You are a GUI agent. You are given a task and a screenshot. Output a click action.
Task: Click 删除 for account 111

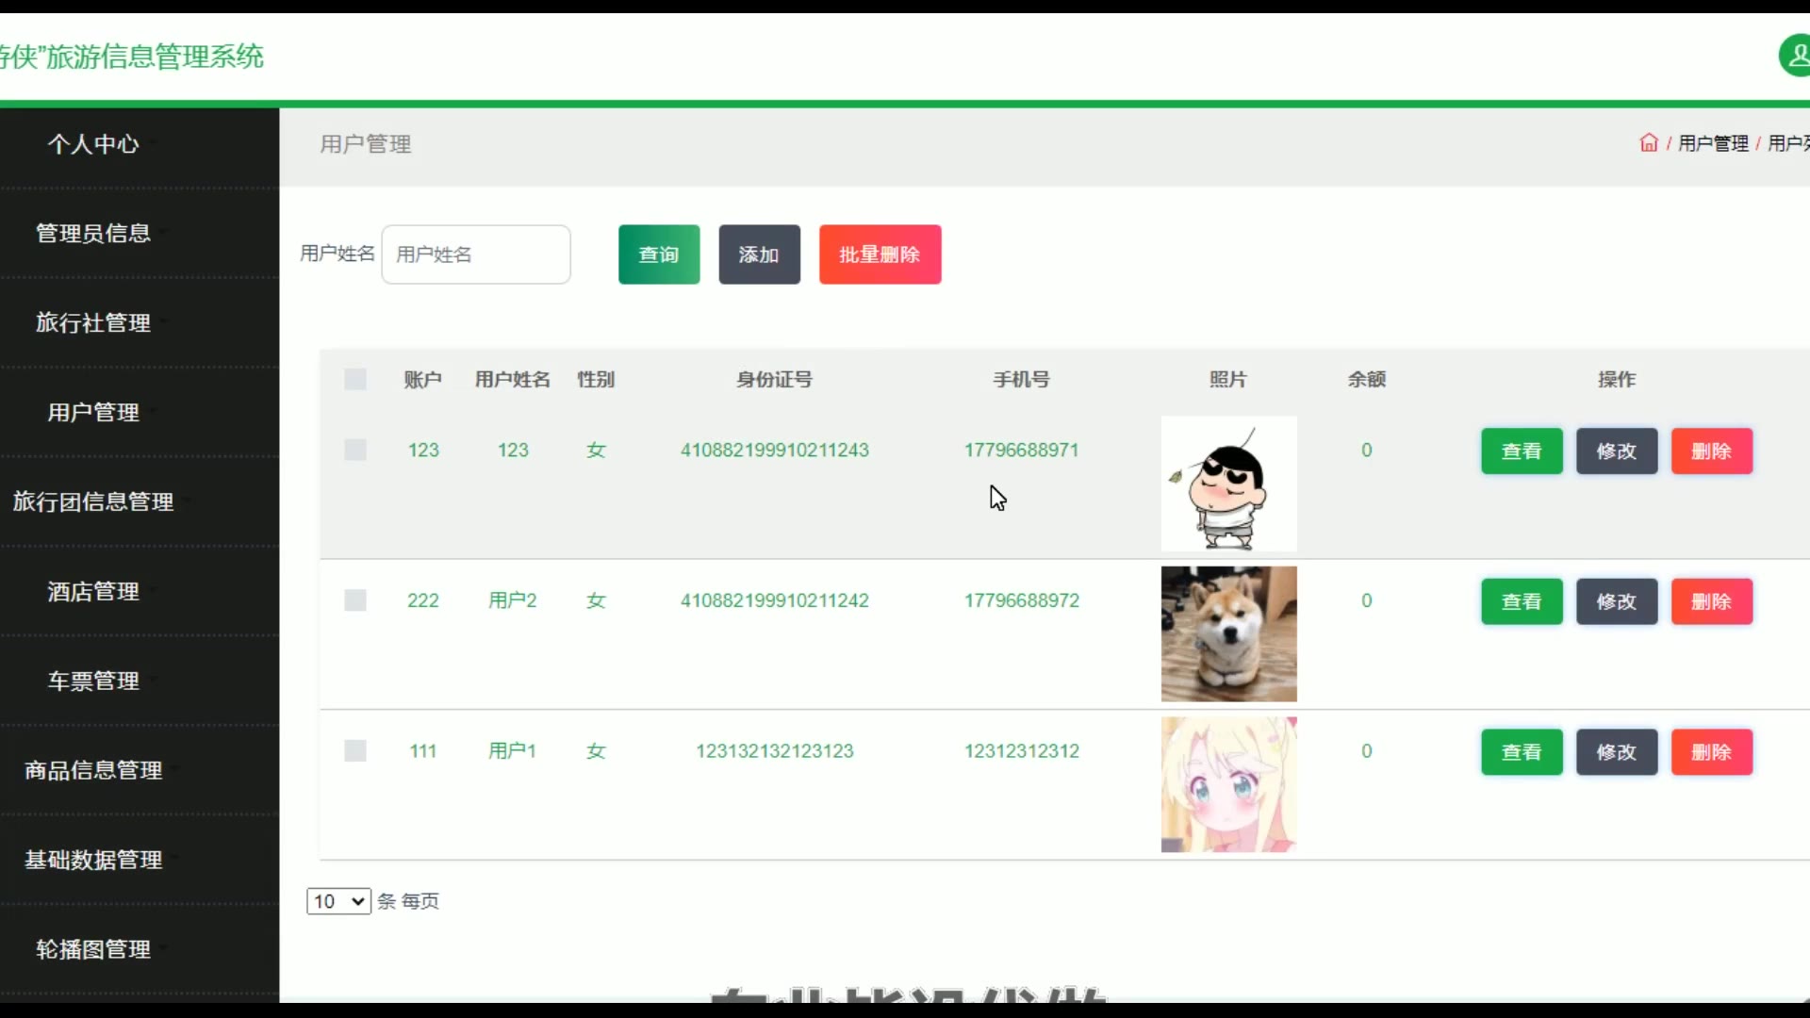point(1711,752)
